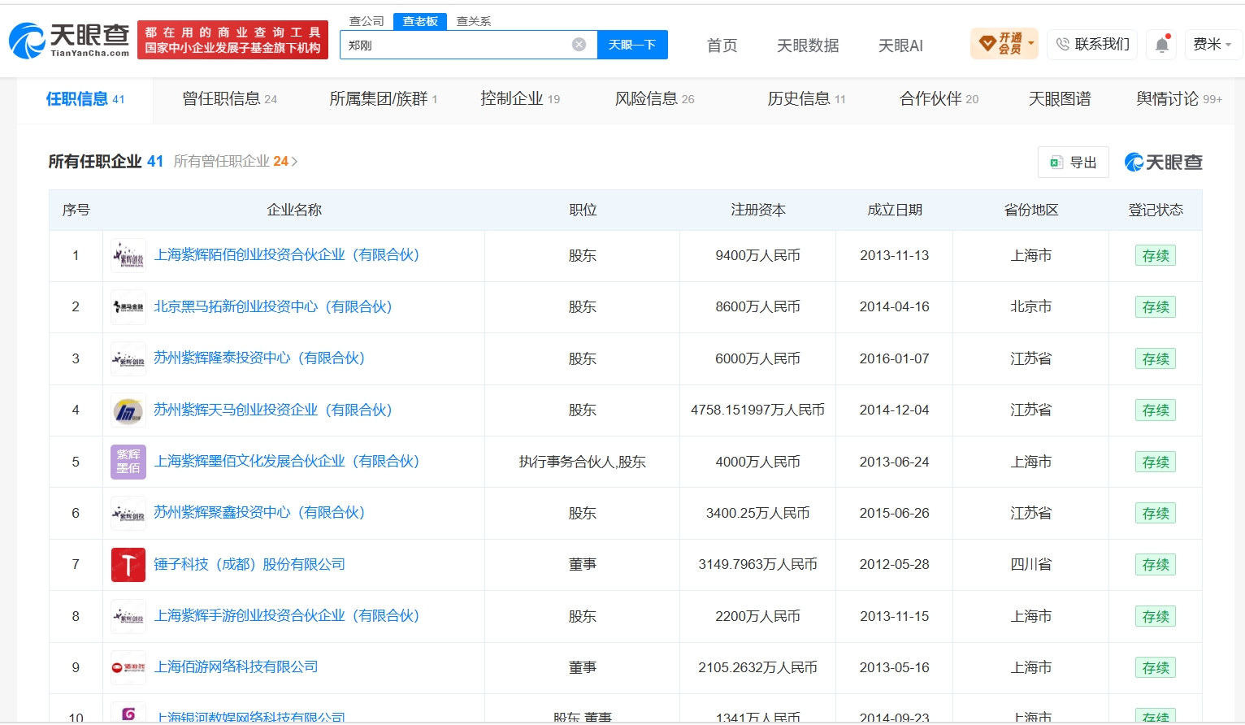Go to 首页 in top navigation
Screen dimensions: 1245x725
coord(722,46)
